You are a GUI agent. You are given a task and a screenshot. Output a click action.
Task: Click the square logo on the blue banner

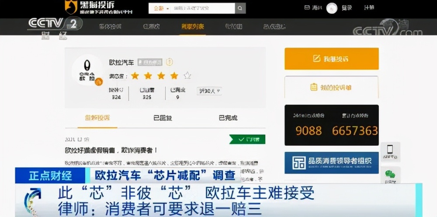(x=299, y=163)
